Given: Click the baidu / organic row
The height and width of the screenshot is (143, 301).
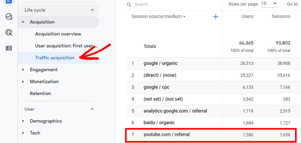Looking at the screenshot, I should [x=213, y=123].
